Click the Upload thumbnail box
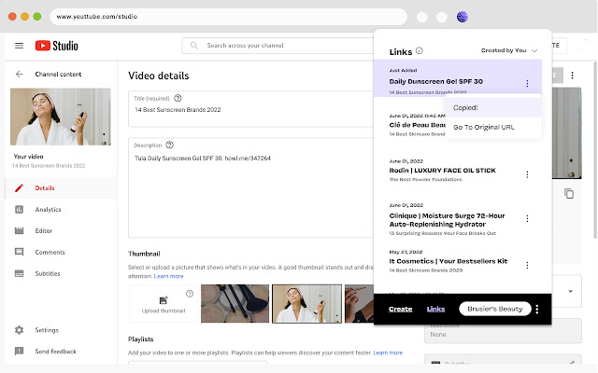598x373 pixels. coord(163,304)
